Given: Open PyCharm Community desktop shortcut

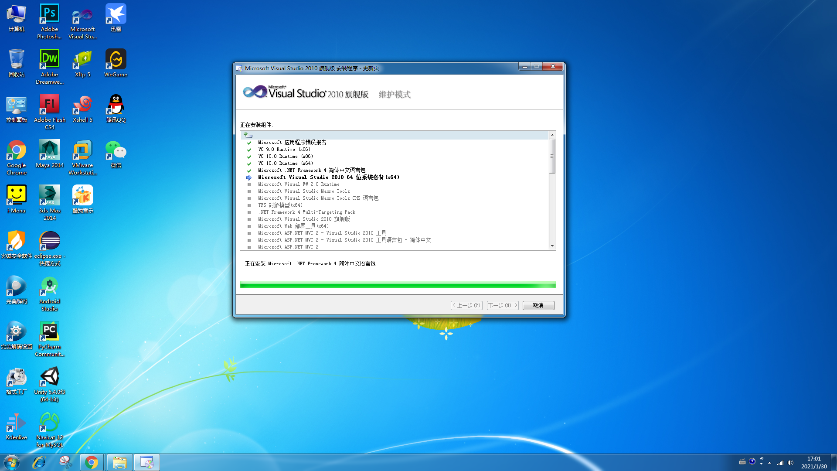Looking at the screenshot, I should 49,339.
